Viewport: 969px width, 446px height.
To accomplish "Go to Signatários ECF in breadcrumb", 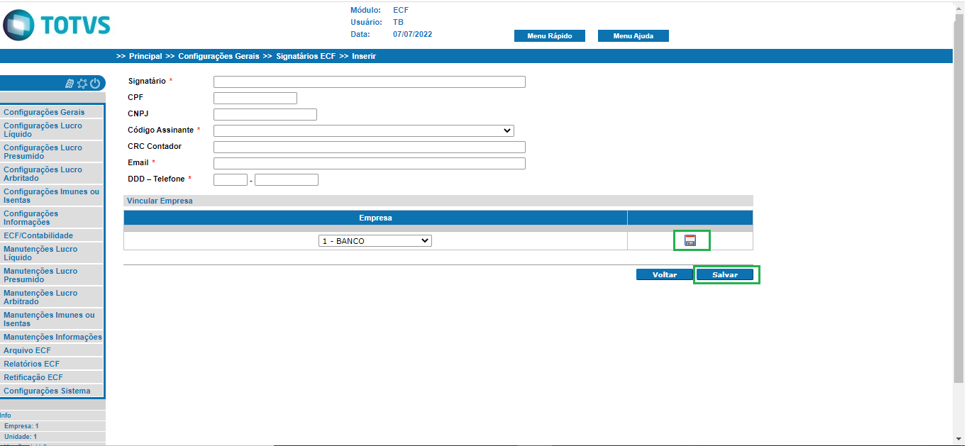I will pos(306,56).
